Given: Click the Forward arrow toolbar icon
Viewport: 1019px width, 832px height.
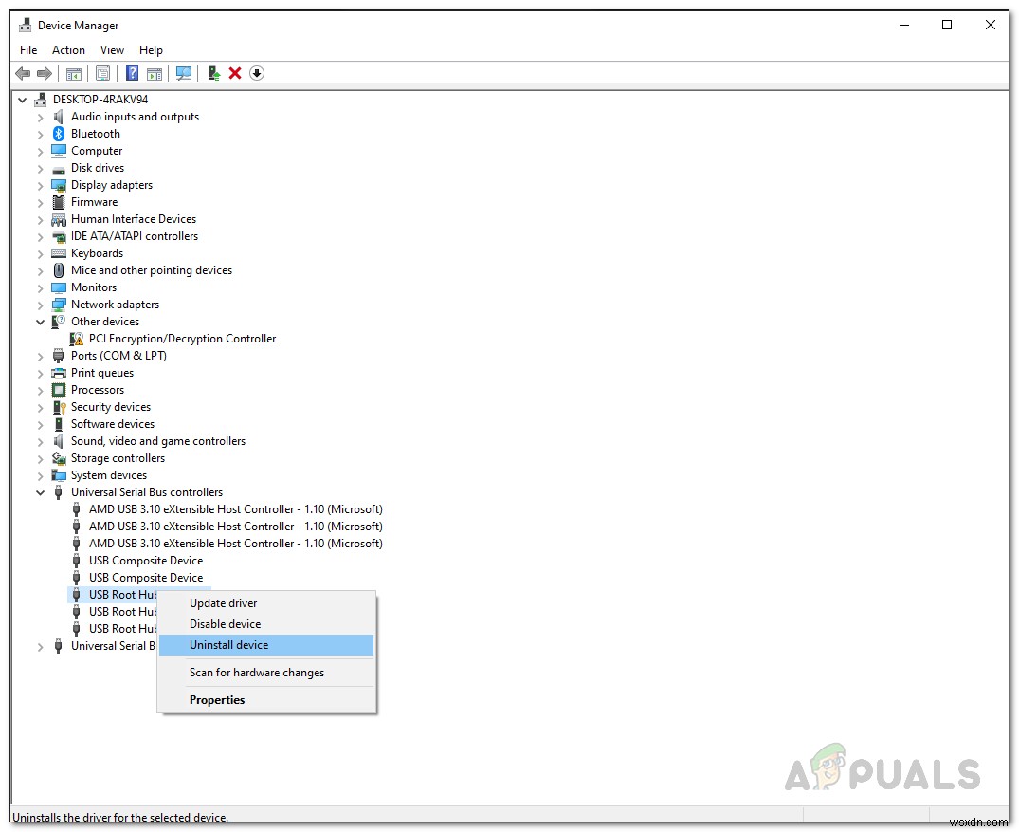Looking at the screenshot, I should pyautogui.click(x=45, y=73).
